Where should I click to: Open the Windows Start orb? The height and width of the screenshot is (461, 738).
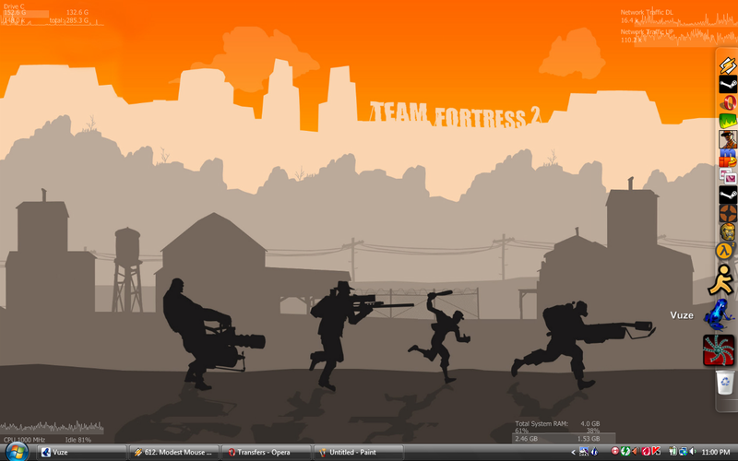tap(17, 452)
